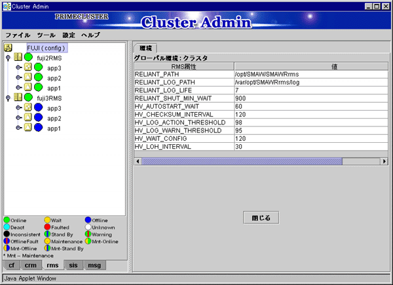Click application icon for app1 under fuji3RMS
Viewport: 393px width, 285px height.
point(28,128)
